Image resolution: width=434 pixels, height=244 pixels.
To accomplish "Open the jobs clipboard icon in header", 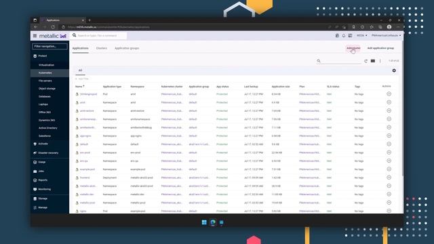I will (337, 36).
